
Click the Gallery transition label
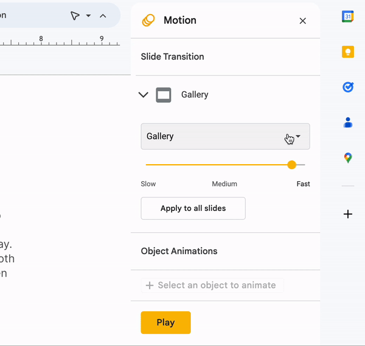coord(195,95)
